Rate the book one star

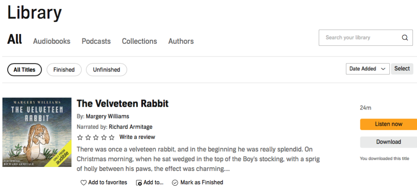click(80, 137)
